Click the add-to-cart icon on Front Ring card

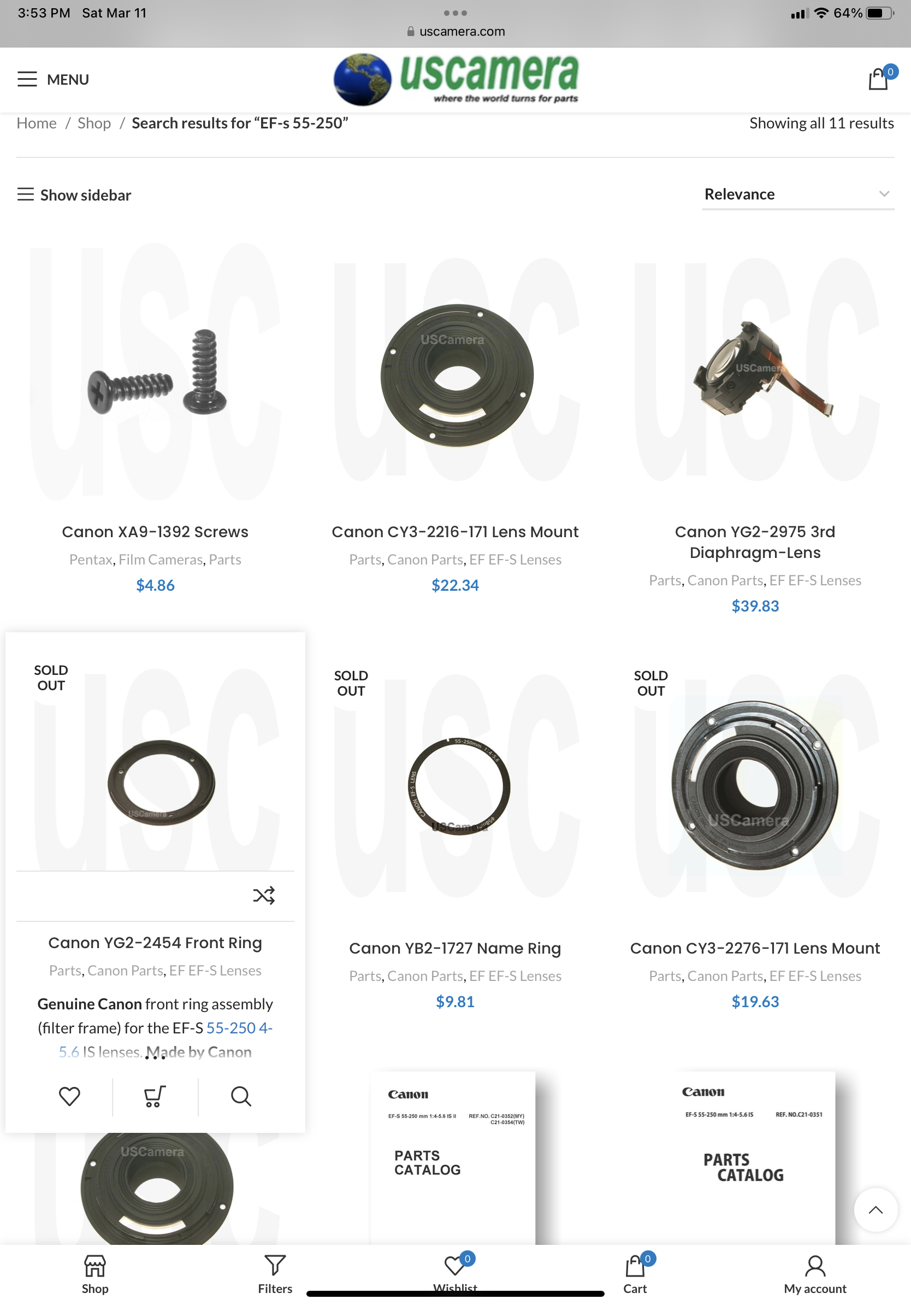tap(155, 1096)
